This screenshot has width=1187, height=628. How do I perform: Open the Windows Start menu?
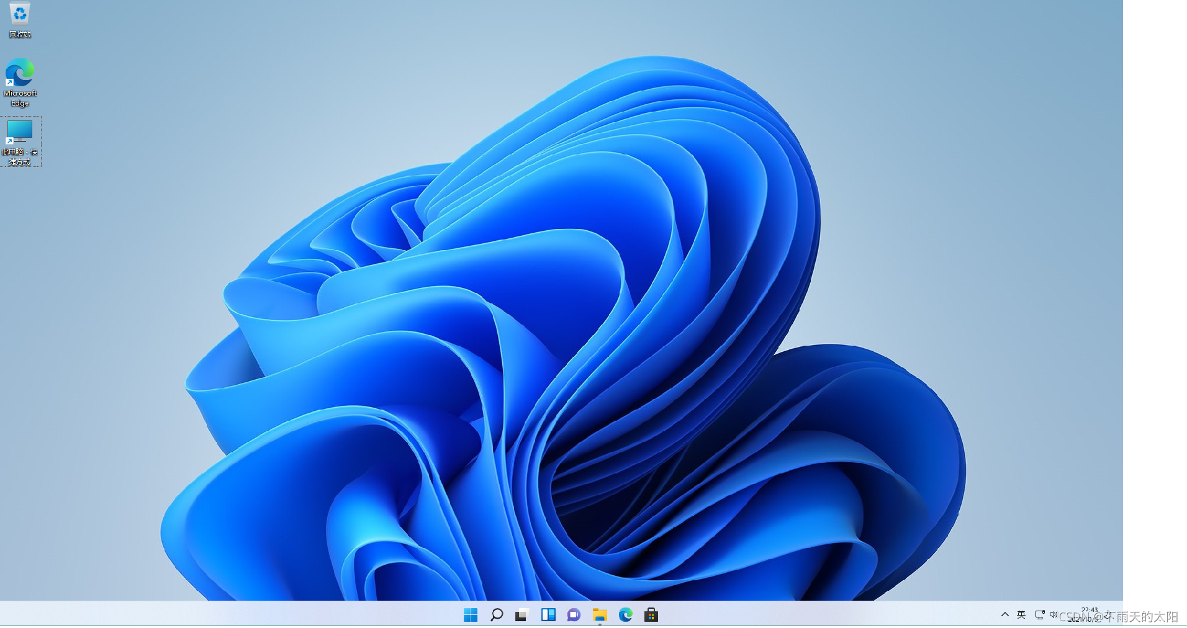[x=471, y=615]
